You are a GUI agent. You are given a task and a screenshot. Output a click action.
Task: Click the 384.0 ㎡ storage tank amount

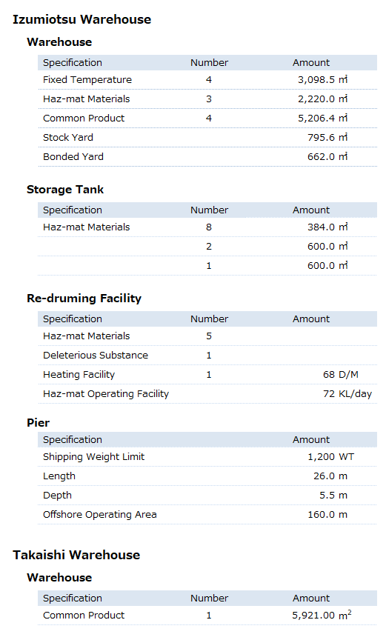(327, 227)
